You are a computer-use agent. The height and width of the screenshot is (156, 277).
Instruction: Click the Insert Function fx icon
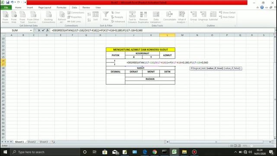(48, 30)
